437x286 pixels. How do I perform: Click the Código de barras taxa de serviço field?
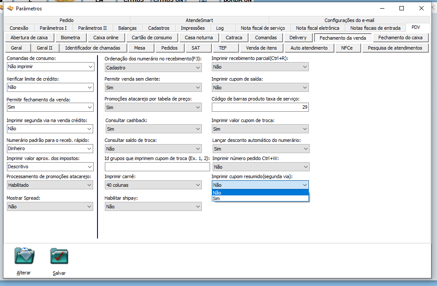pos(260,107)
